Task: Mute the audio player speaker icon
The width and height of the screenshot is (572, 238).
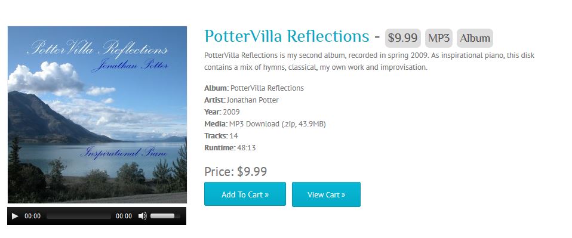Action: pos(142,216)
